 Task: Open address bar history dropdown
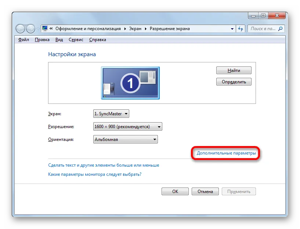point(232,29)
